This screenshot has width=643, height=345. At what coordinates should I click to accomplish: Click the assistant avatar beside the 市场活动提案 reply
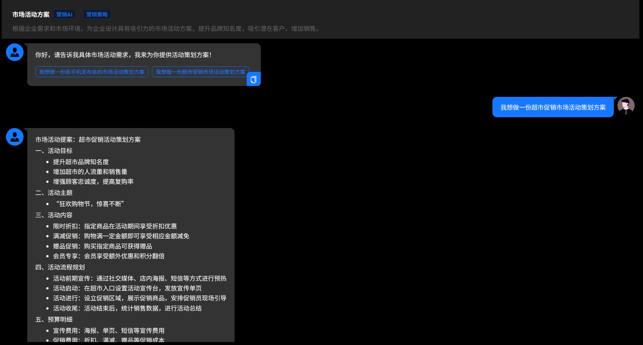point(15,137)
